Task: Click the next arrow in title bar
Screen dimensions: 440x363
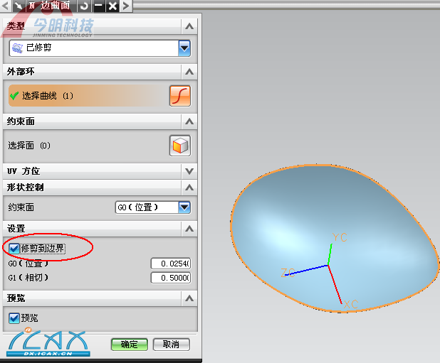Action: point(126,6)
